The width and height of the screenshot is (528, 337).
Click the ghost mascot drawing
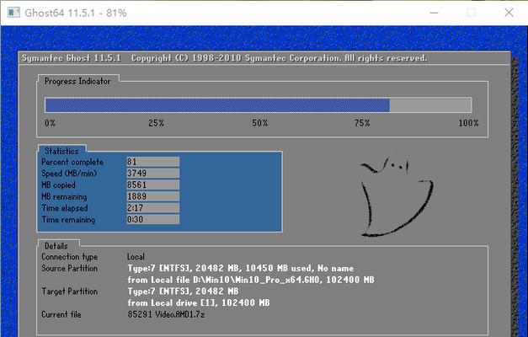point(397,195)
